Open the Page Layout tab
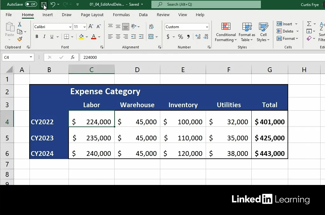325x215 pixels. coord(92,15)
